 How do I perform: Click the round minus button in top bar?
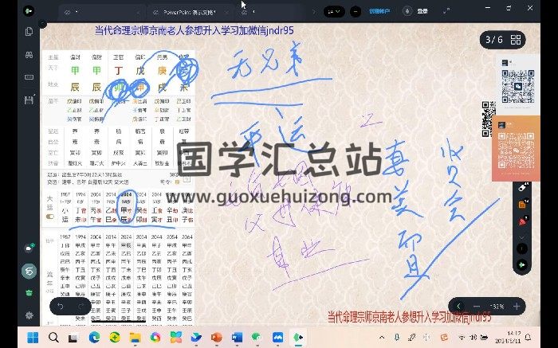[x=356, y=12]
